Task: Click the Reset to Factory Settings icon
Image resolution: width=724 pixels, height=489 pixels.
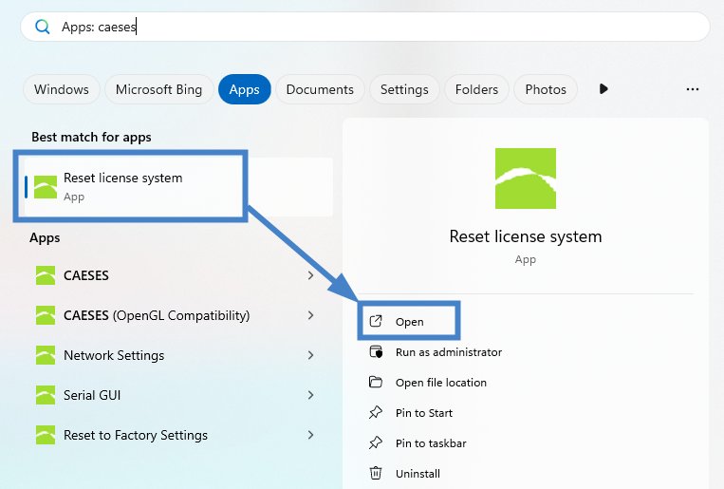Action: coord(46,435)
